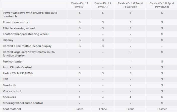
Task: Click the Voice control row label
Action: [12, 91]
